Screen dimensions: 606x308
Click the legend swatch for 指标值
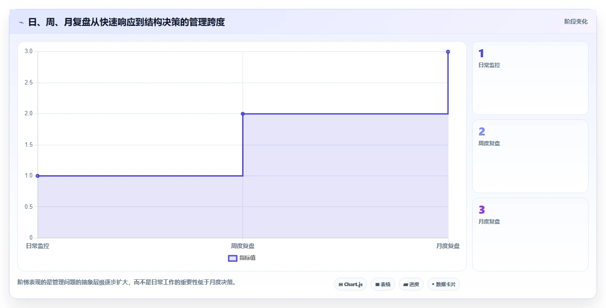point(233,258)
